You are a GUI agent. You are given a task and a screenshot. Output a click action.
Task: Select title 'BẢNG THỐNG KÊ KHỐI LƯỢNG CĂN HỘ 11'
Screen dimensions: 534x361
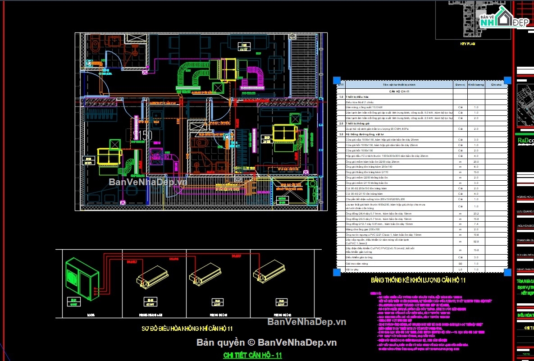[418, 280]
